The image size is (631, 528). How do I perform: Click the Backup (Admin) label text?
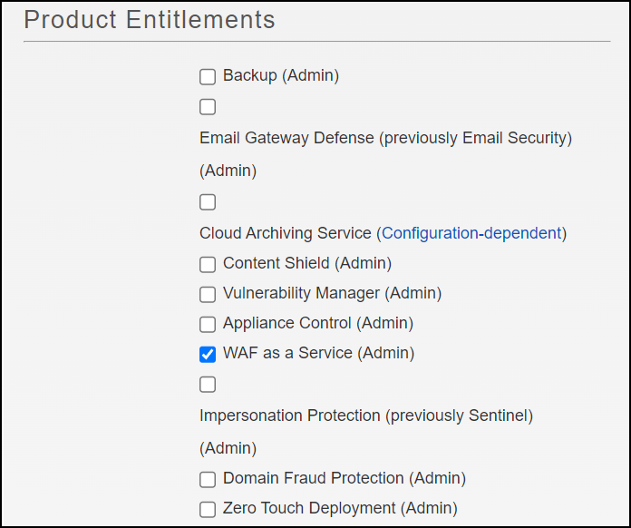click(x=281, y=76)
